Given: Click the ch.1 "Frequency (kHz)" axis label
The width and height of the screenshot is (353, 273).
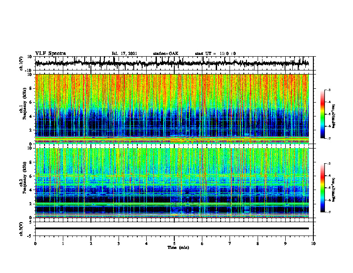Looking at the screenshot, I should 25,103.
